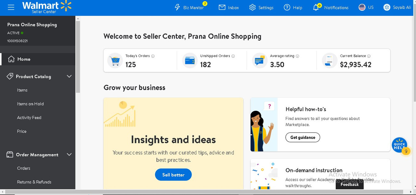Open Items on Hold in sidebar
416x195 pixels.
coord(30,104)
